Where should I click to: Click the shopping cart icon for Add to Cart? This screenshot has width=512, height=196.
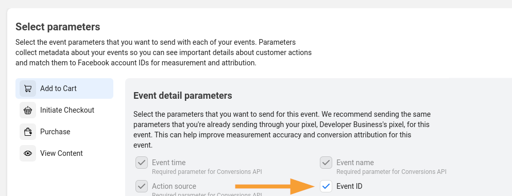(x=28, y=88)
